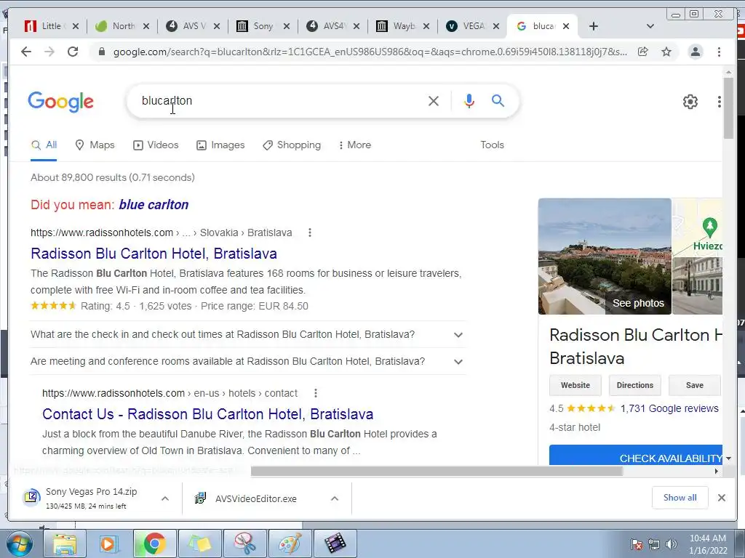Open Google apps dots next to gear
The image size is (745, 558).
pyautogui.click(x=719, y=101)
